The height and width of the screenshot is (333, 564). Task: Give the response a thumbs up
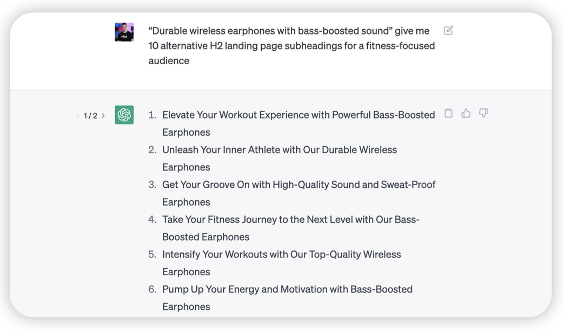[466, 113]
